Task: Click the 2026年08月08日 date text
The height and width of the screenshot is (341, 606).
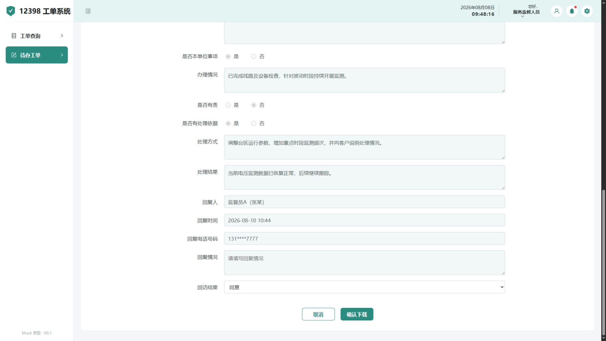Action: pos(477,8)
